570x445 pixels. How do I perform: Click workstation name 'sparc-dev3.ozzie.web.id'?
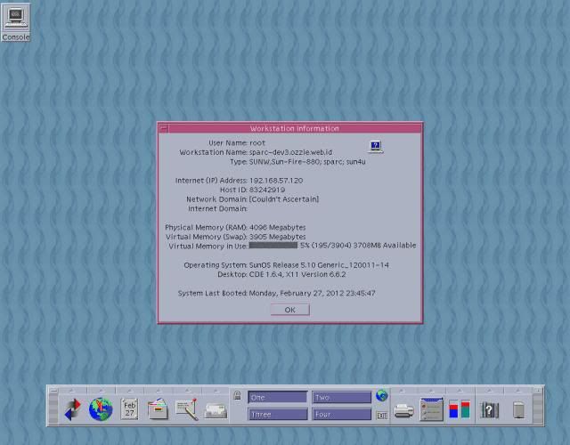pyautogui.click(x=291, y=152)
